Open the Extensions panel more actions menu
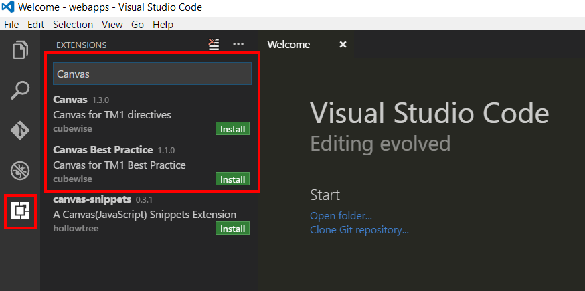585x291 pixels. pyautogui.click(x=238, y=45)
